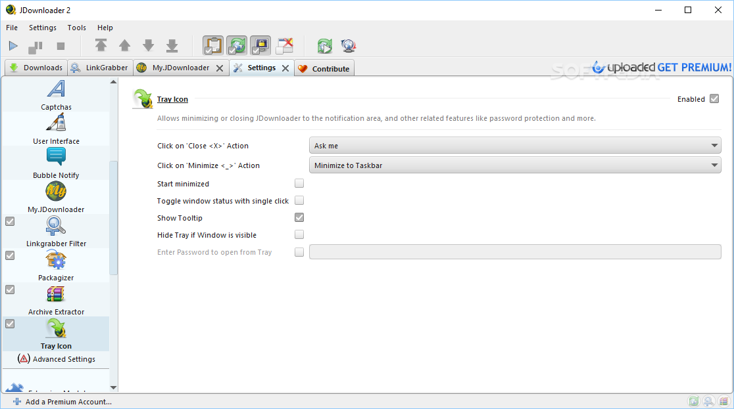Open Captchas settings section
Screen dimensions: 734x409
[x=56, y=95]
